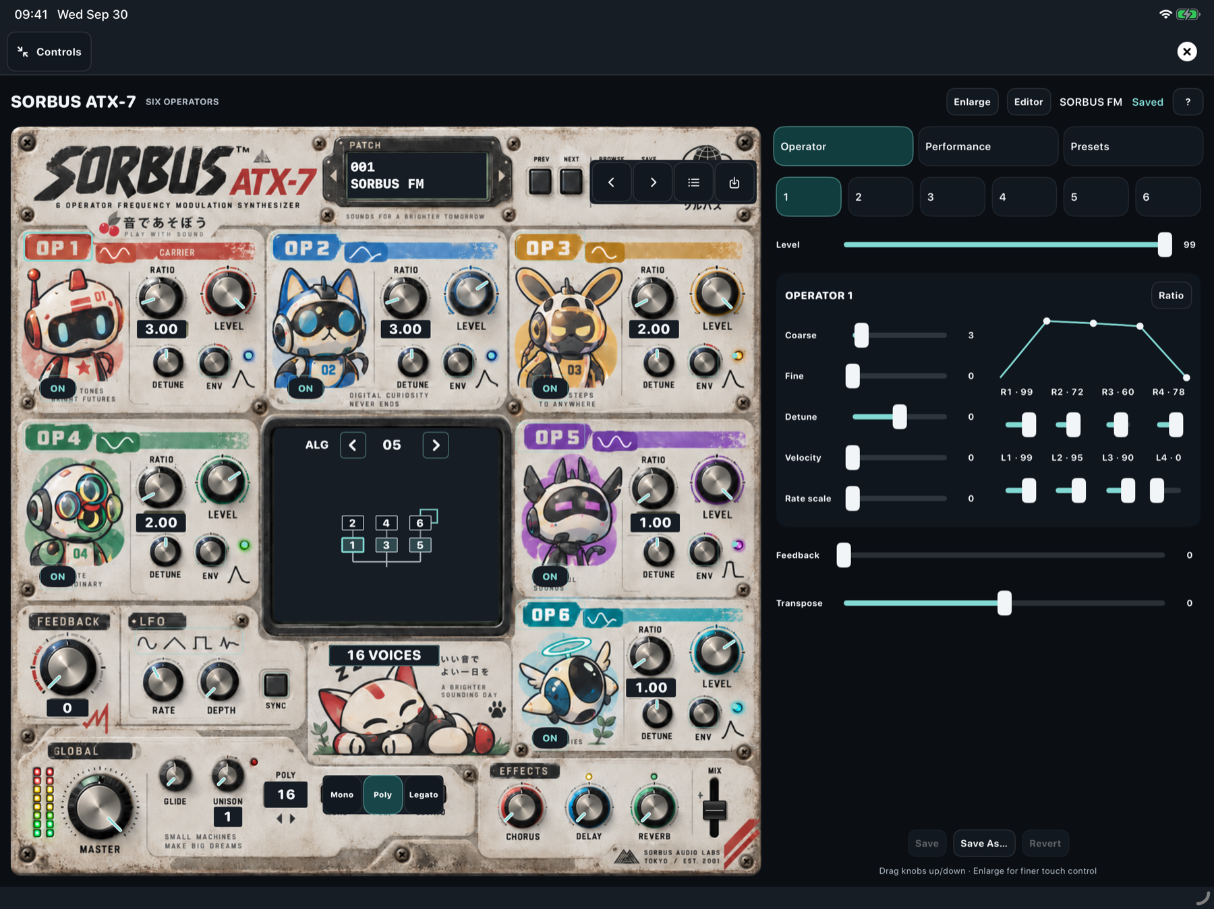Open the Editor button

point(1029,102)
